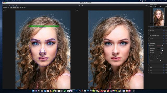Switch to View Before Only tab
This screenshot has height=93, width=167.
[x=6, y=7]
